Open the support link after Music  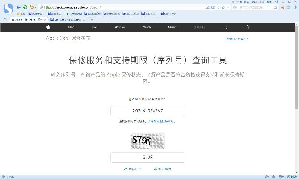(199, 27)
